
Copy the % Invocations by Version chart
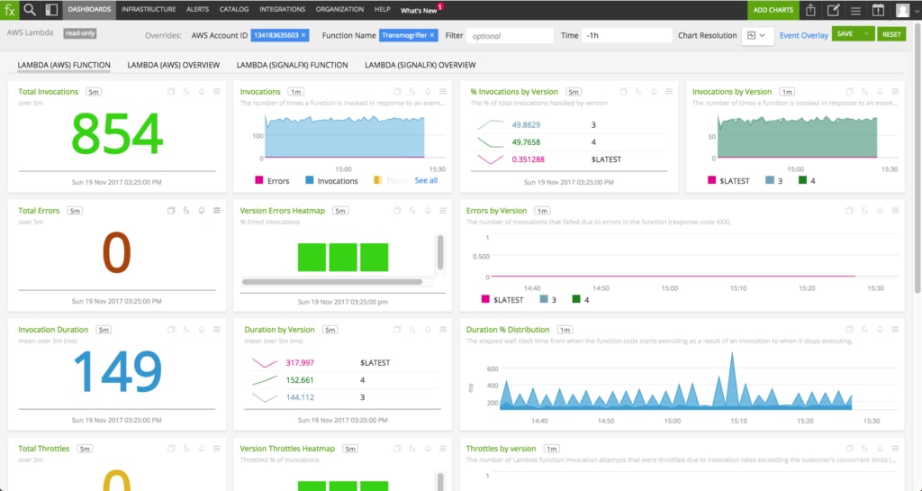click(x=623, y=92)
